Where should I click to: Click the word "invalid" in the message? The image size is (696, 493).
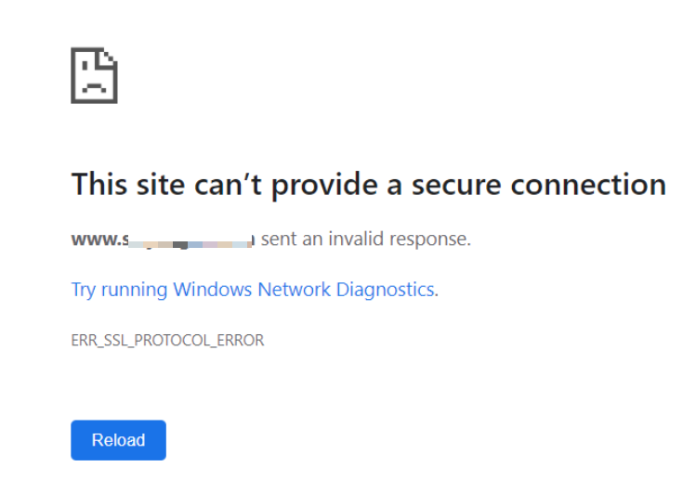pos(356,239)
